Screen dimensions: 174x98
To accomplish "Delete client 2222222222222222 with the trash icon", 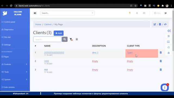I will coord(161,53).
